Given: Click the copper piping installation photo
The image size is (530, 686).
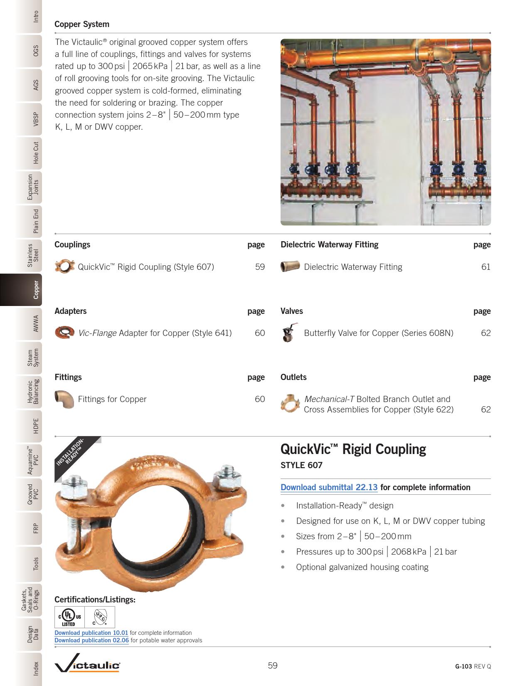Looking at the screenshot, I should click(385, 132).
